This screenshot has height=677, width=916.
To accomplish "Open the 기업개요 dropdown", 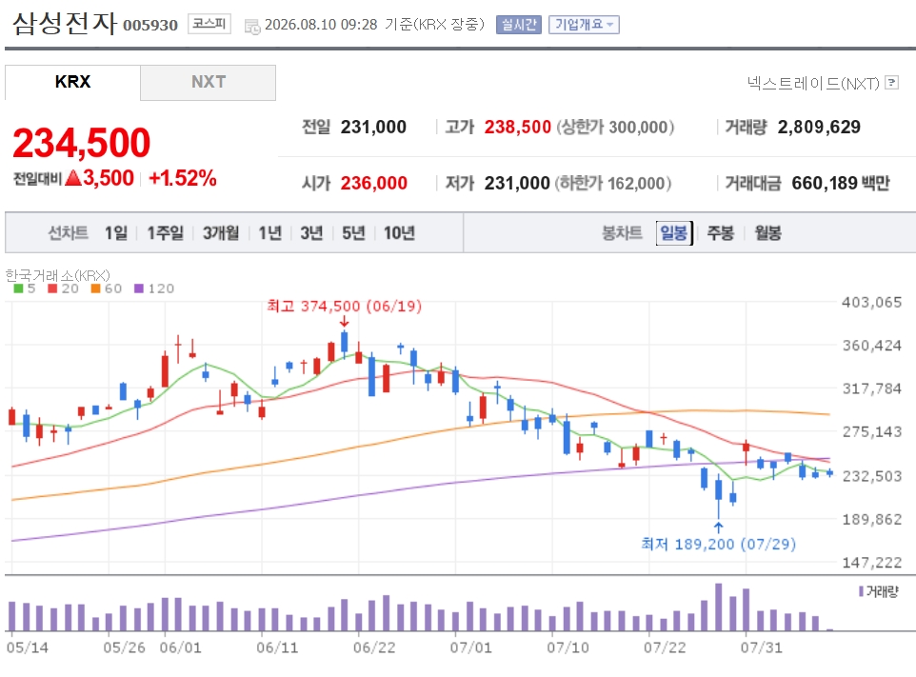I will coord(584,25).
